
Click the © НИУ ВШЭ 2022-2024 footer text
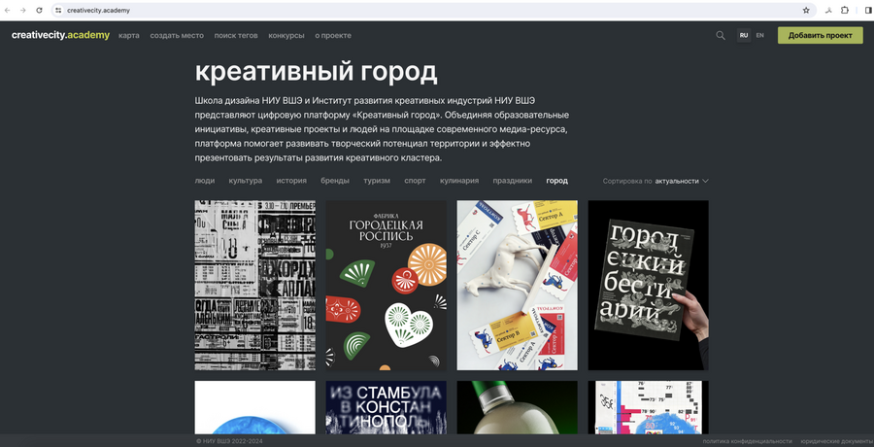[x=229, y=441]
